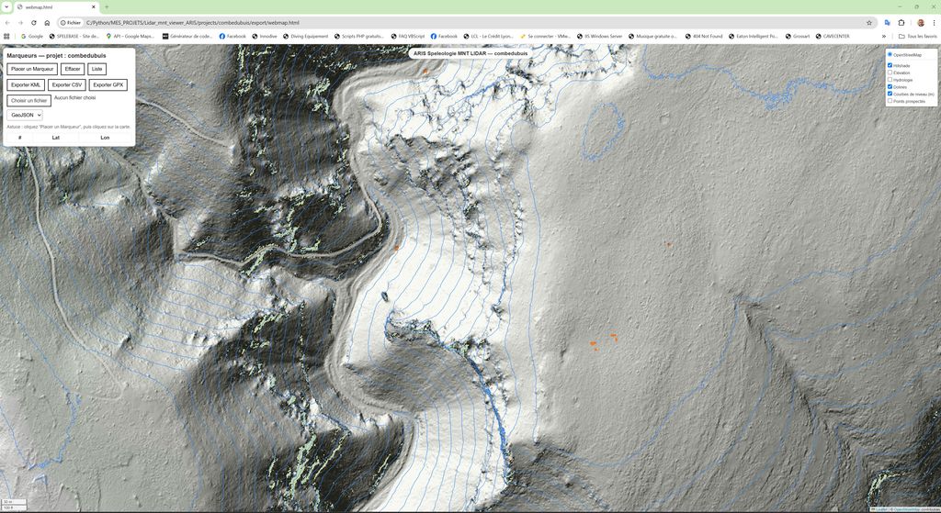Reload the page with the refresh icon
Screen dimensions: 941x513
(34, 22)
